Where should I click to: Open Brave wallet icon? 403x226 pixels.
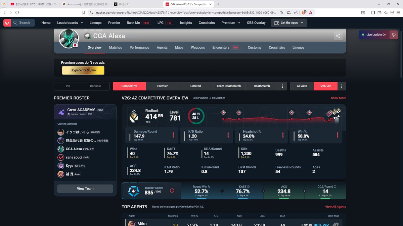coord(379,12)
